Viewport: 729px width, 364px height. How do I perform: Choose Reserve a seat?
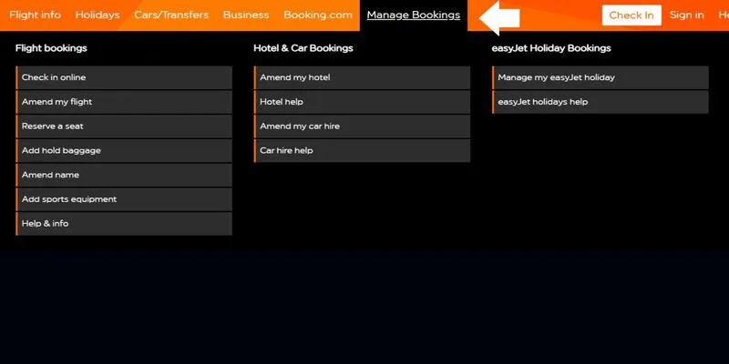pos(124,126)
